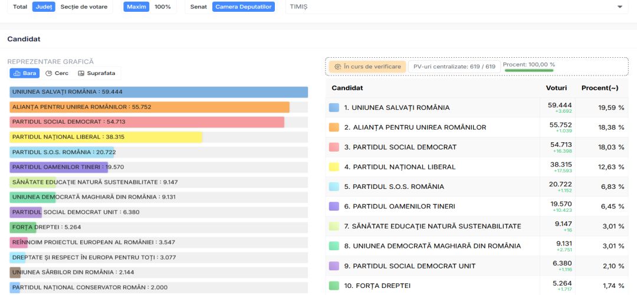This screenshot has width=637, height=295.
Task: Click the Partidul Național Liberal yellow bar
Action: [x=106, y=137]
